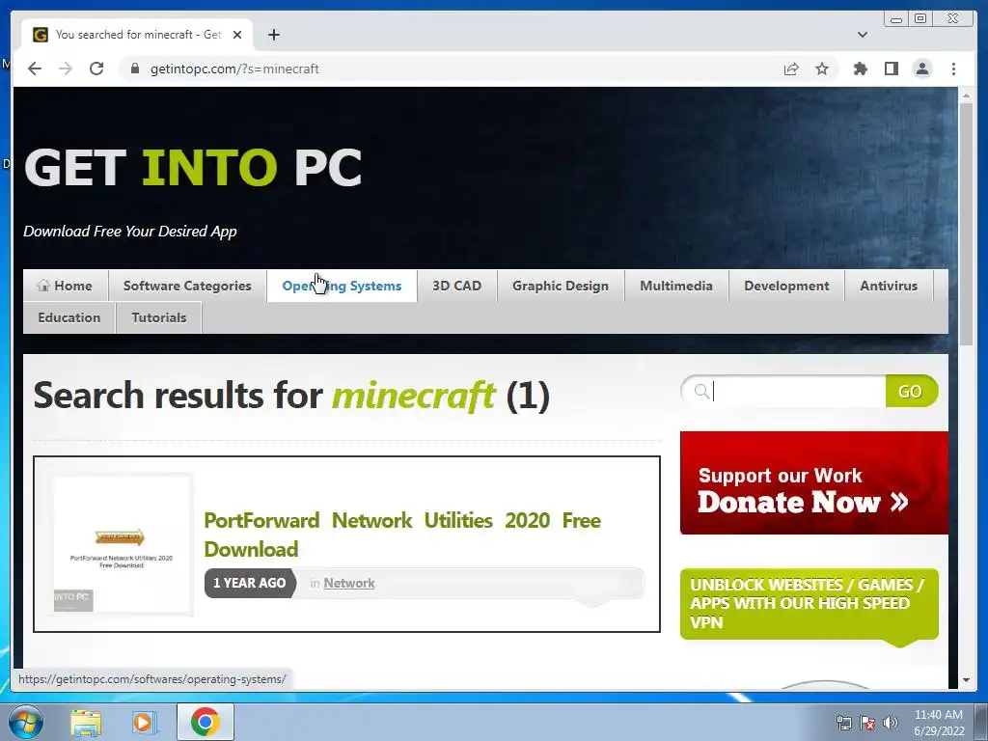Image resolution: width=988 pixels, height=741 pixels.
Task: Go to Operating Systems section
Action: [342, 286]
